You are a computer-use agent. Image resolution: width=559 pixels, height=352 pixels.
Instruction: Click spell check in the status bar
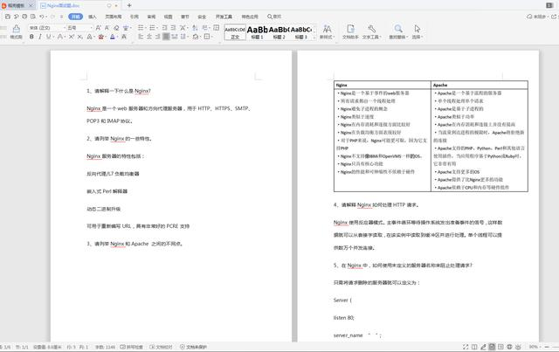coord(132,347)
